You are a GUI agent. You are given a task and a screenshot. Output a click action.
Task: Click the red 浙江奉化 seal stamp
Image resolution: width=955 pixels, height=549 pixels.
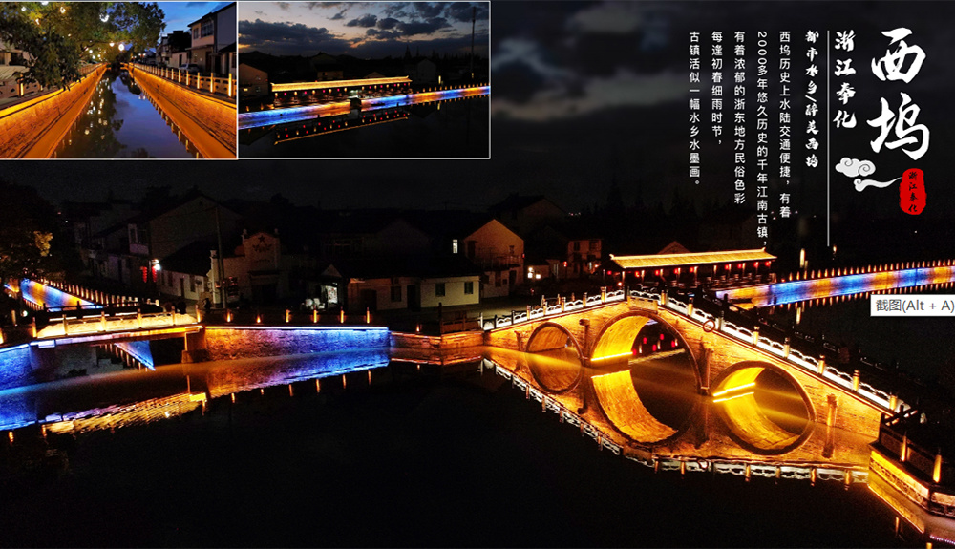[x=912, y=191]
